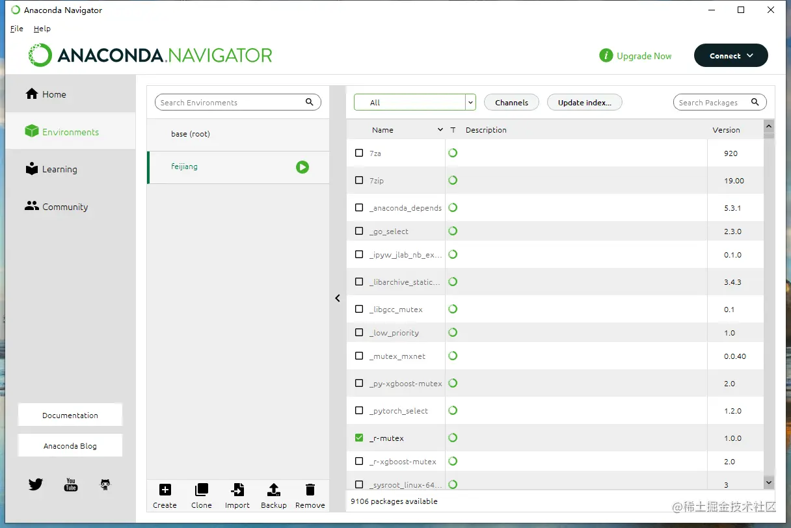Viewport: 791px width, 528px height.
Task: Click the search icon in Search Packages
Action: 755,102
